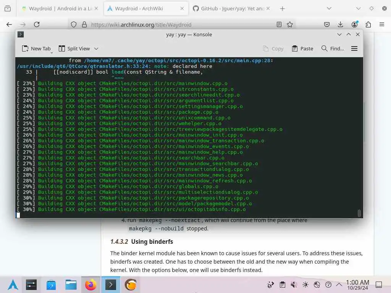The image size is (391, 293).
Task: Switch to the GitHub Jguer/yay tab
Action: click(231, 8)
